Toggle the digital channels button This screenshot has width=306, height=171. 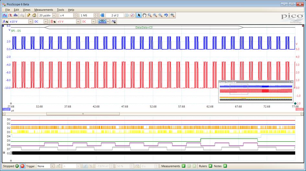102,22
